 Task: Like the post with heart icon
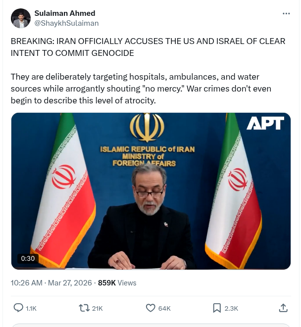tap(150, 308)
